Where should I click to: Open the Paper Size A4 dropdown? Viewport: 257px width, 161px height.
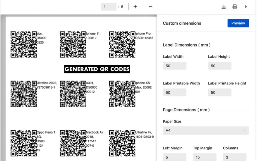[206, 130]
